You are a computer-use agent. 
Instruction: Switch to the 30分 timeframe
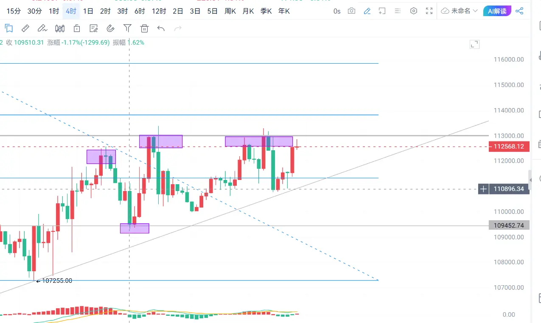point(34,11)
